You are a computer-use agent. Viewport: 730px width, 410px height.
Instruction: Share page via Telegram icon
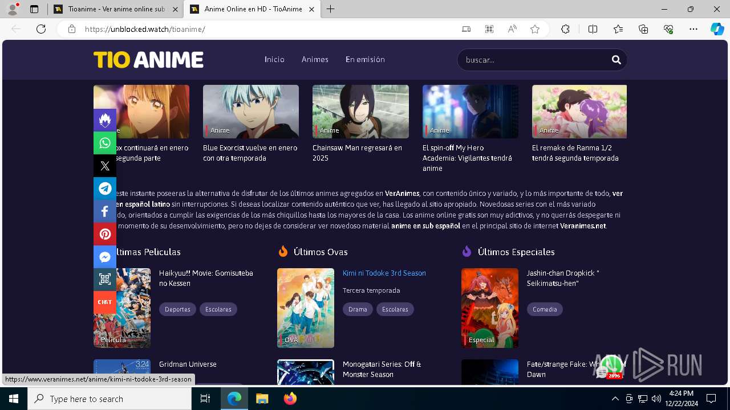click(x=105, y=188)
